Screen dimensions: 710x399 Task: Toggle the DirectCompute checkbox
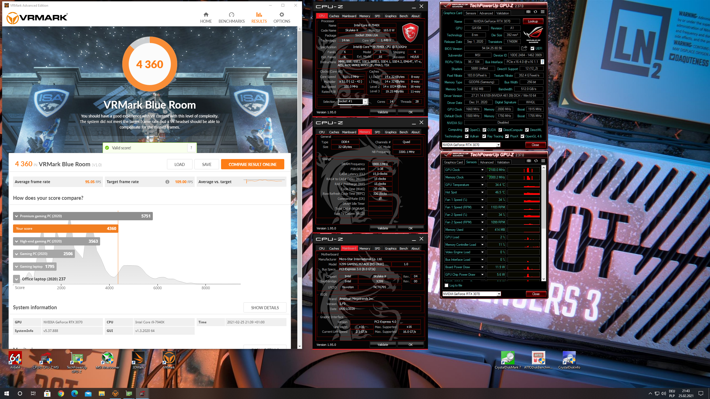pyautogui.click(x=500, y=130)
